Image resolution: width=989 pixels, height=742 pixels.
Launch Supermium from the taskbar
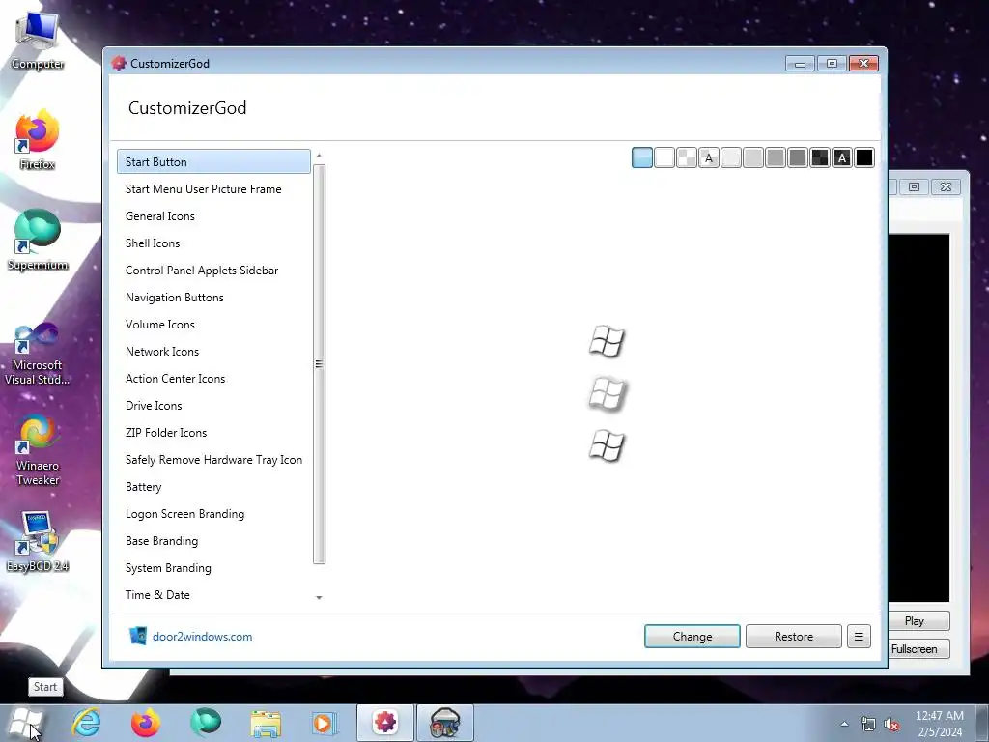[x=206, y=723]
